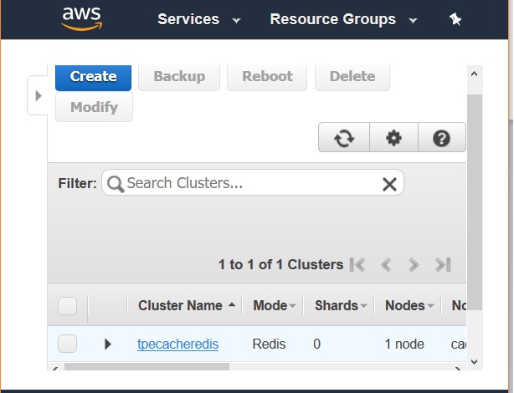Check the tpecacheredis row checkbox
Viewport: 514px width, 393px height.
click(68, 344)
